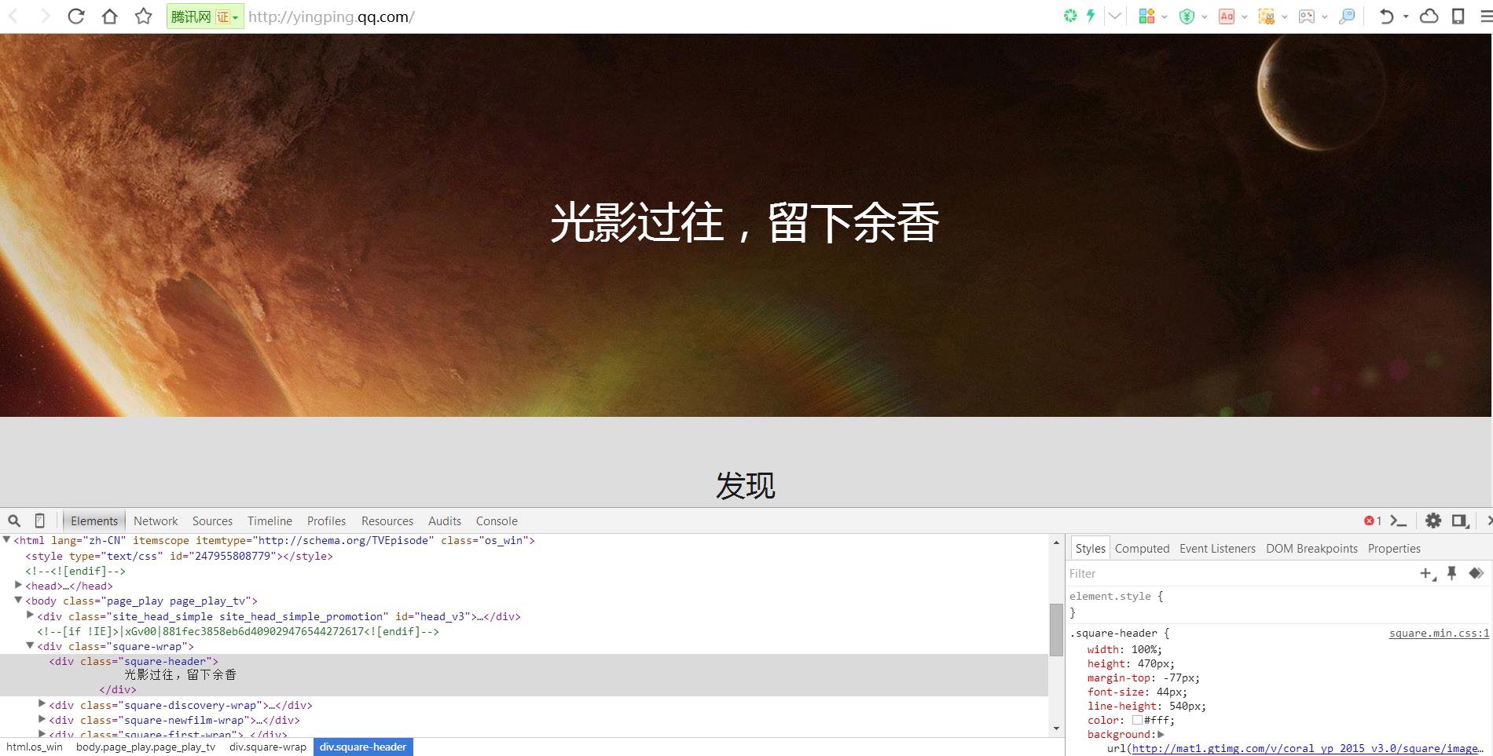The image size is (1493, 756).
Task: Open the mat1.gtimg.com background image URL
Action: tap(1307, 749)
